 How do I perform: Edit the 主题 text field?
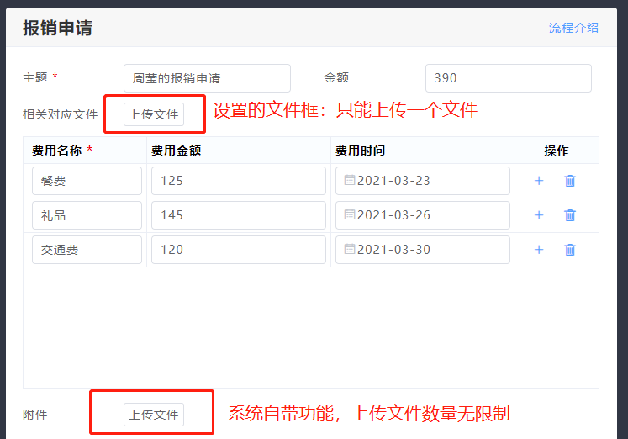[x=207, y=78]
